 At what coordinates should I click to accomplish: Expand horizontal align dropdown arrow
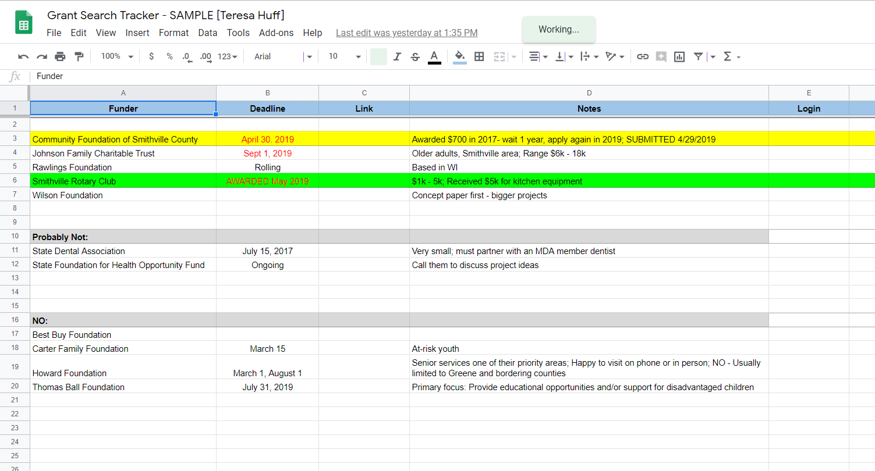point(545,57)
